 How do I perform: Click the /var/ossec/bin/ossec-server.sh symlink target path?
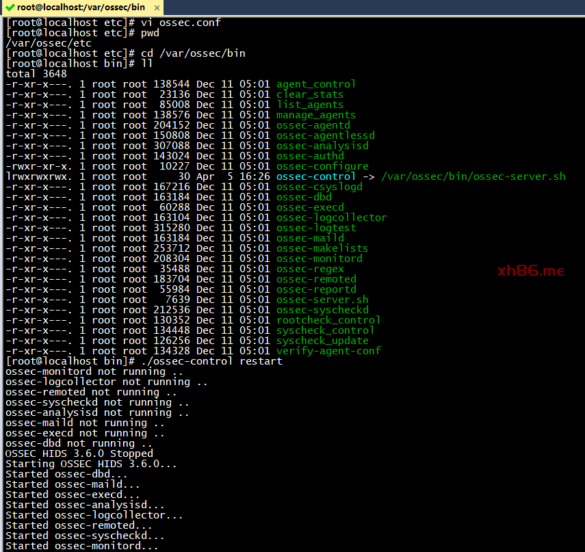click(473, 176)
